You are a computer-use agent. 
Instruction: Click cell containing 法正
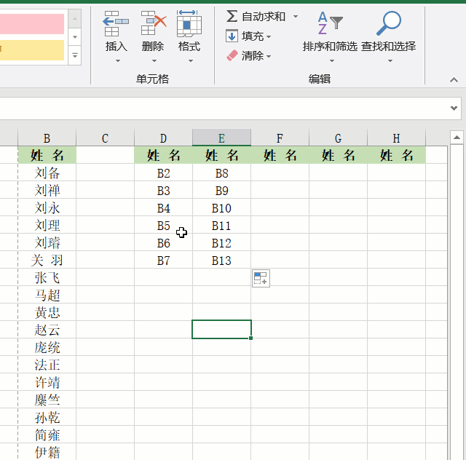[x=47, y=365]
